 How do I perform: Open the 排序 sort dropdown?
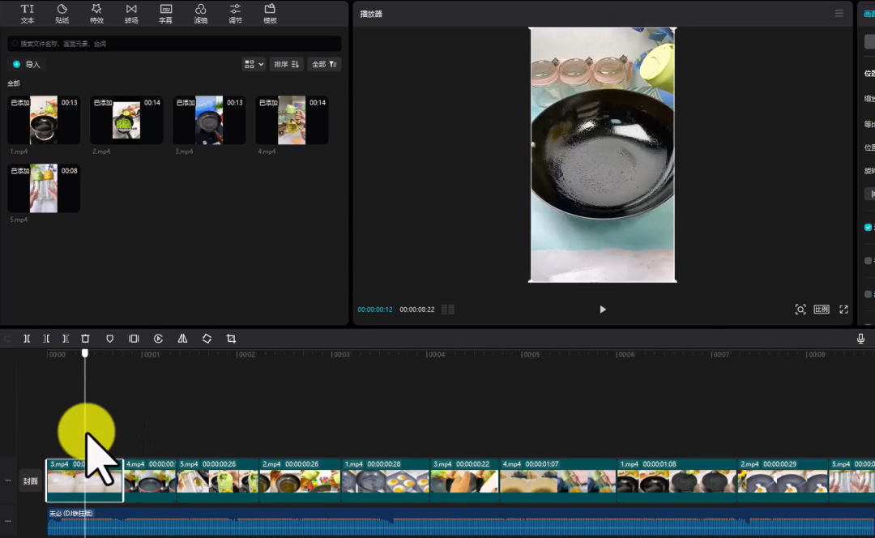coord(286,64)
